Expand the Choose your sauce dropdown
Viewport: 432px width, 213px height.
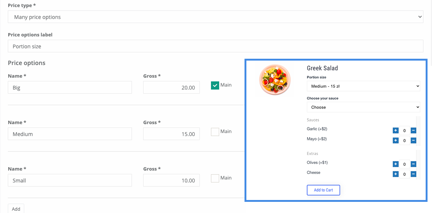[363, 107]
